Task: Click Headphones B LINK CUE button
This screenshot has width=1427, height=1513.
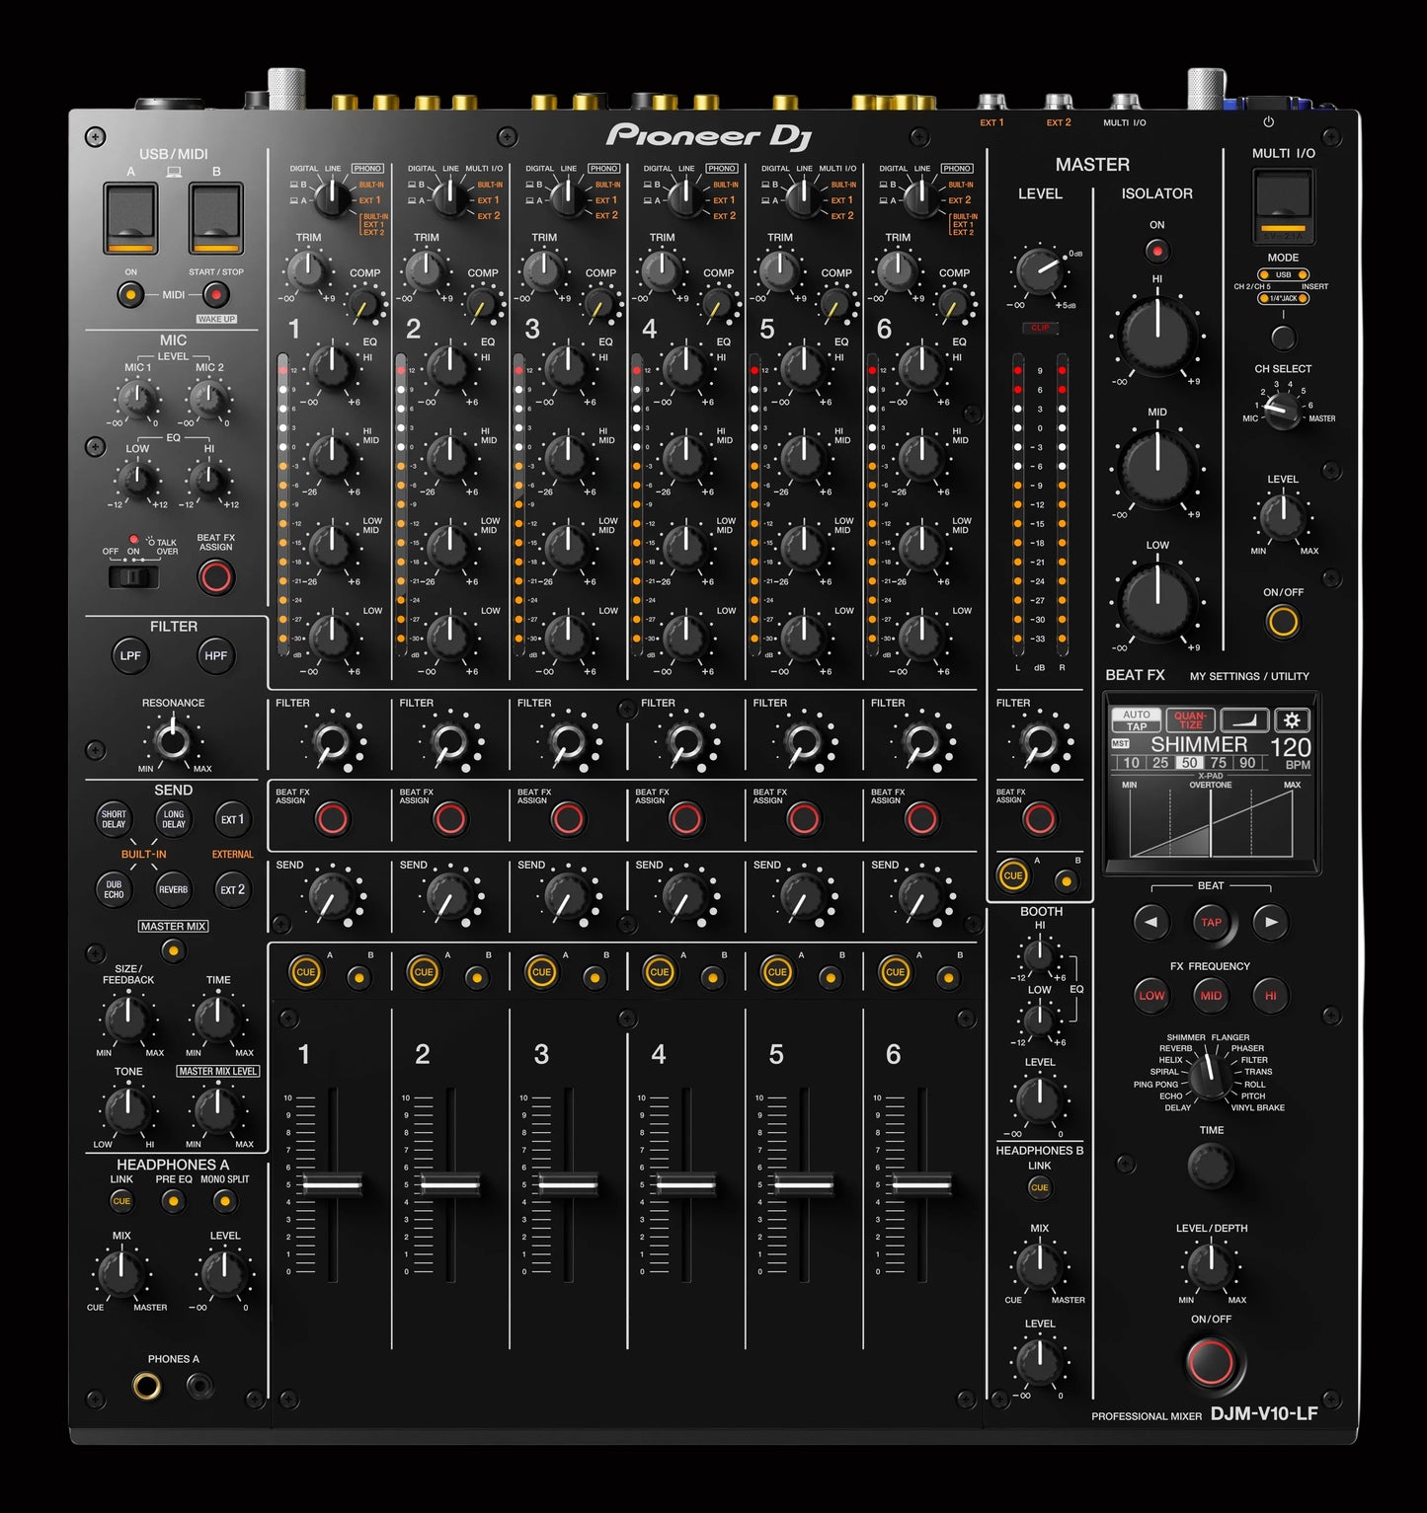Action: click(1039, 1187)
